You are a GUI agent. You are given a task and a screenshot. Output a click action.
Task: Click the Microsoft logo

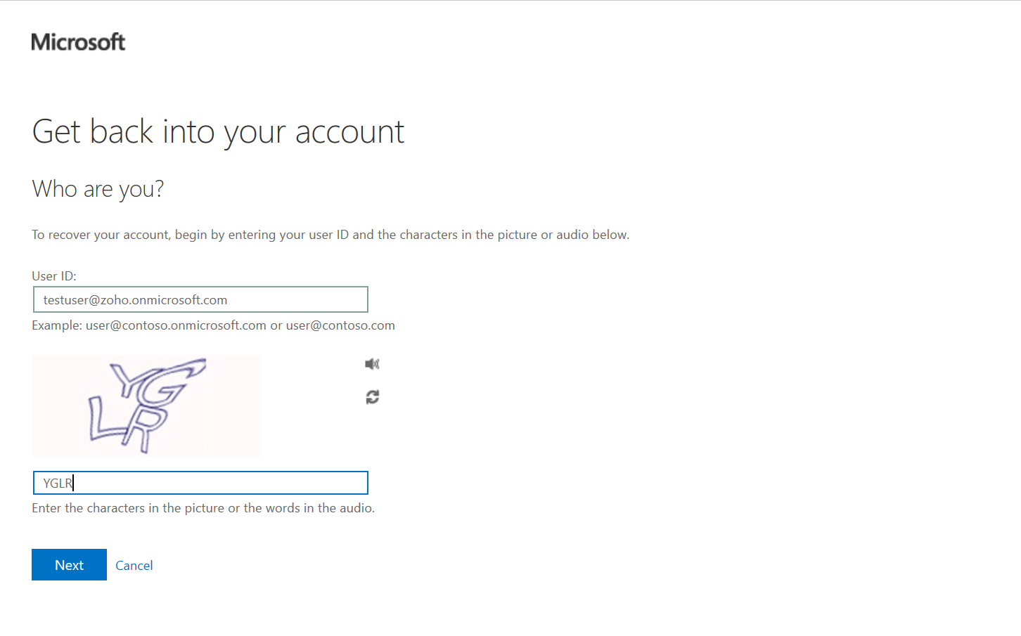[78, 42]
